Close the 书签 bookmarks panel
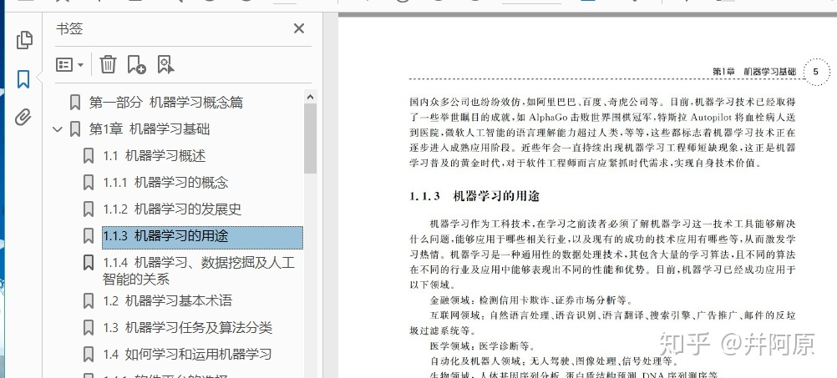Image resolution: width=837 pixels, height=378 pixels. [x=299, y=28]
